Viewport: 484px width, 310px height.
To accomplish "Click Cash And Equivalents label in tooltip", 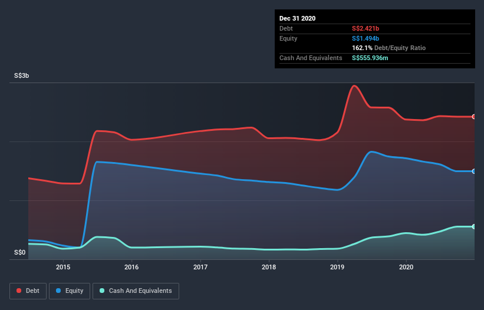I will click(311, 58).
